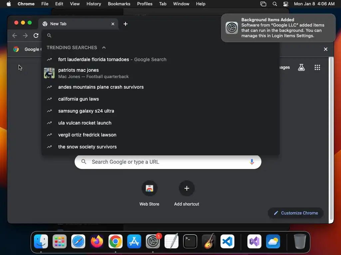Reload the current page
The height and width of the screenshot is (255, 341).
pos(36,36)
